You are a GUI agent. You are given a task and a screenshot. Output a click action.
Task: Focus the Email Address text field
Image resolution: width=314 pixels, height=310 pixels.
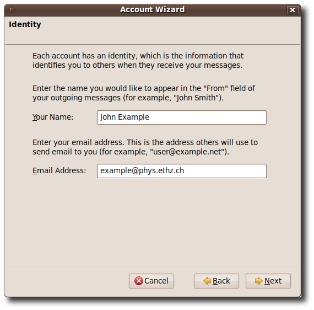[182, 171]
